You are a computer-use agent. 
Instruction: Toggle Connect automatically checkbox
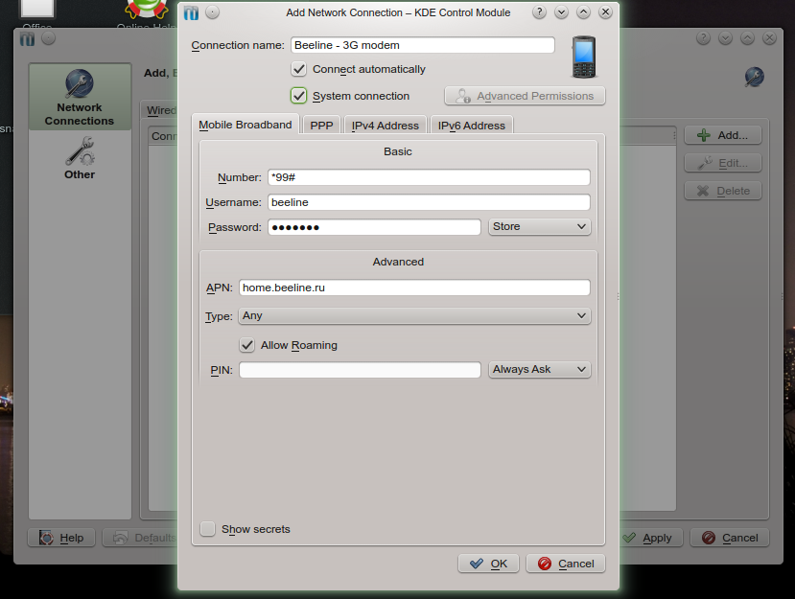tap(298, 69)
